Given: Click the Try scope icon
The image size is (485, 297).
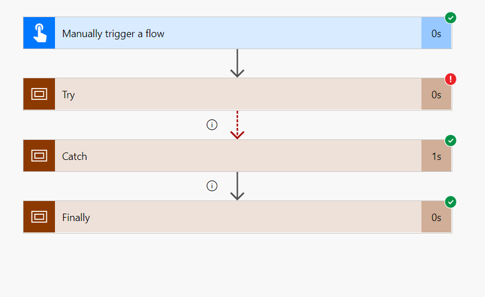Looking at the screenshot, I should click(x=39, y=94).
